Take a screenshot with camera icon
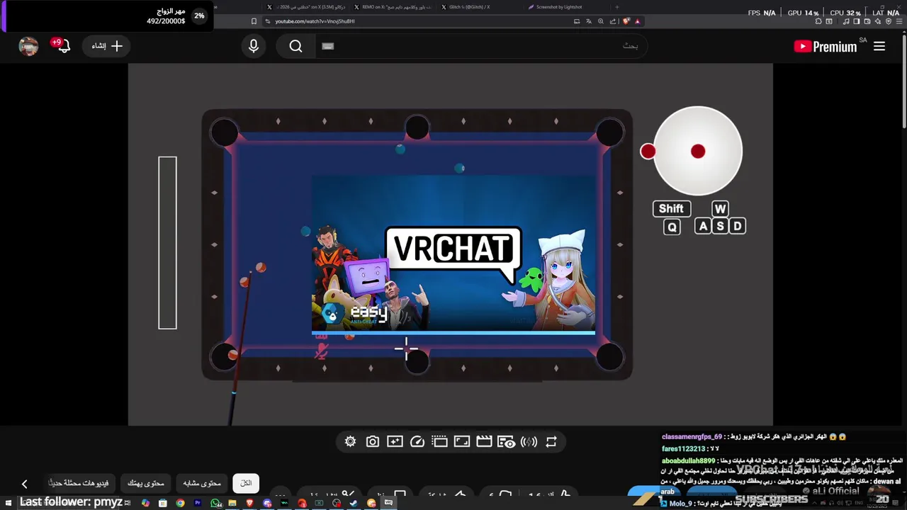The image size is (907, 510). (373, 441)
